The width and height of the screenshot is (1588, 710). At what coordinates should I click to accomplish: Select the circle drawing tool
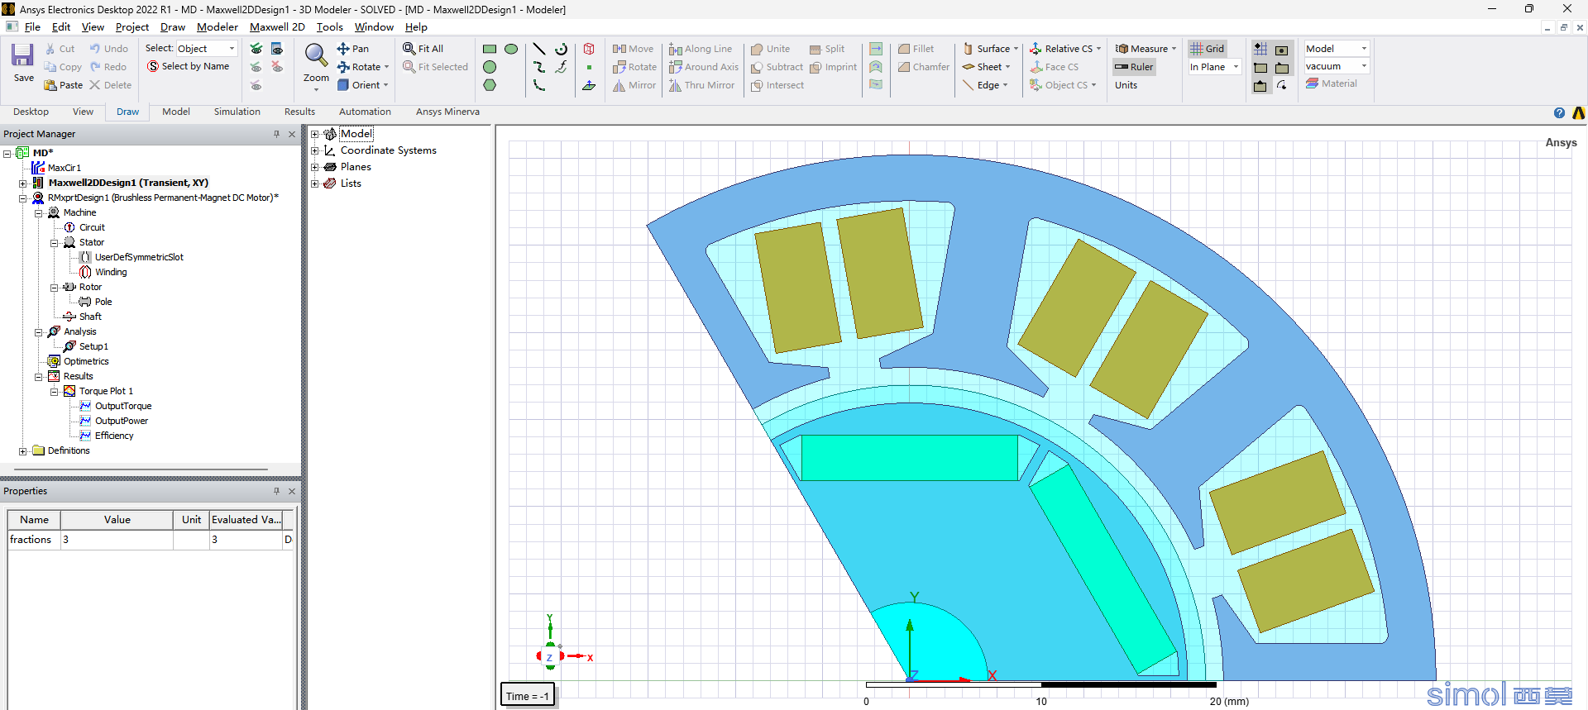(490, 67)
